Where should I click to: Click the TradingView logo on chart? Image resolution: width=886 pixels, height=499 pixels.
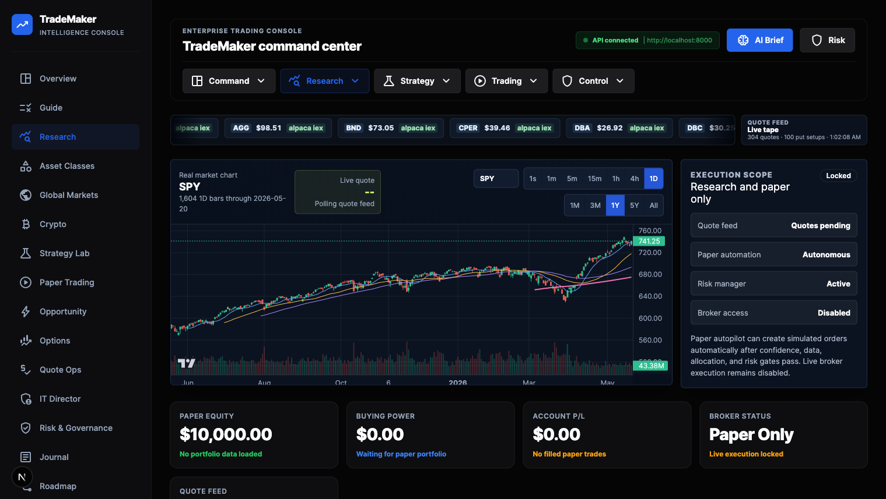coord(187,363)
